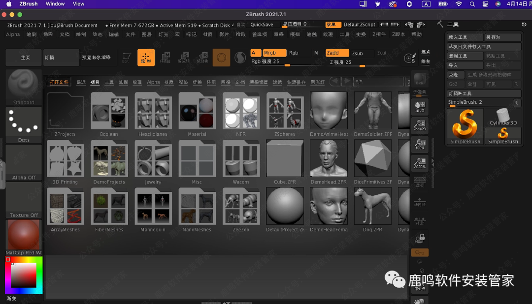Click the QuickSave button

click(262, 25)
